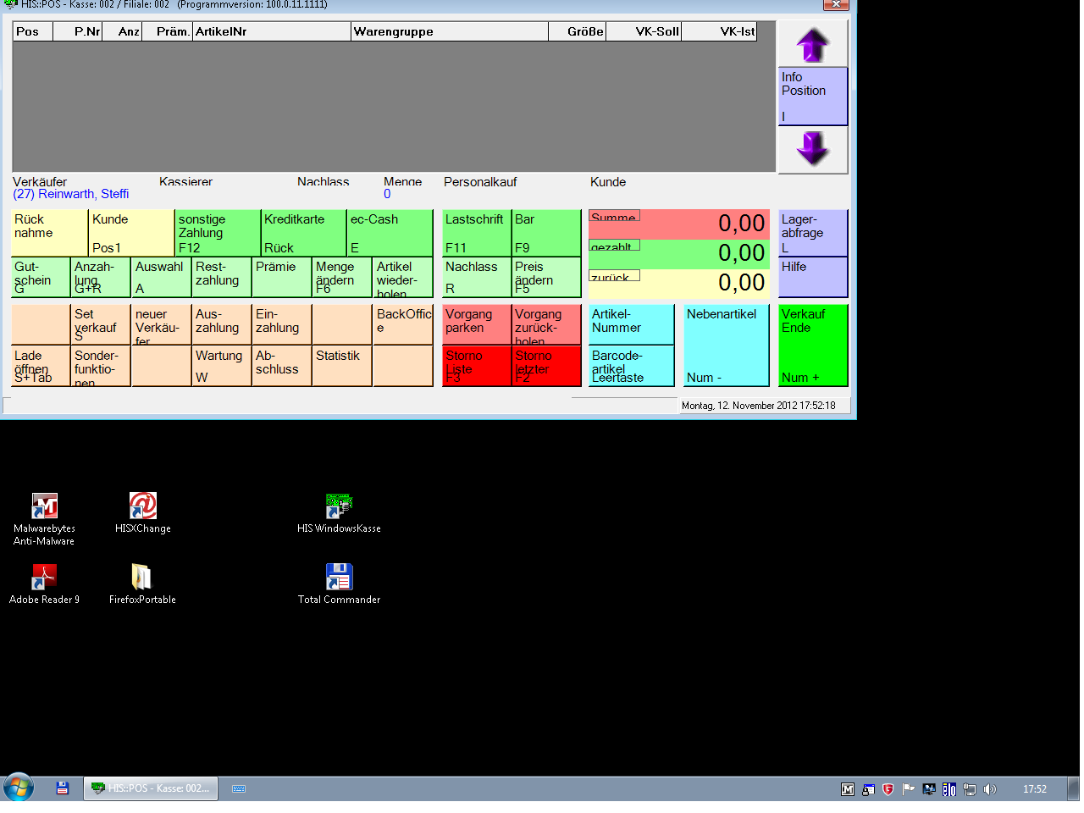Image resolution: width=1084 pixels, height=813 pixels.
Task: Switch to HIS::POS taskbar button
Action: (151, 788)
